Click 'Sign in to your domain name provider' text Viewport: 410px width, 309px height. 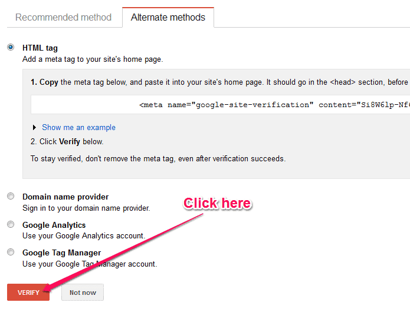[x=86, y=208]
